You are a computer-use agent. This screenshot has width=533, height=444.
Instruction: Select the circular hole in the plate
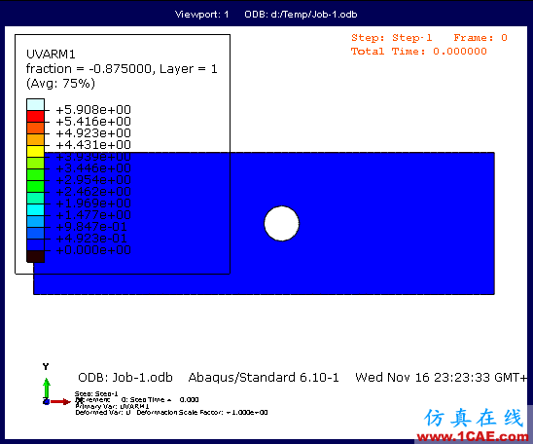point(282,224)
